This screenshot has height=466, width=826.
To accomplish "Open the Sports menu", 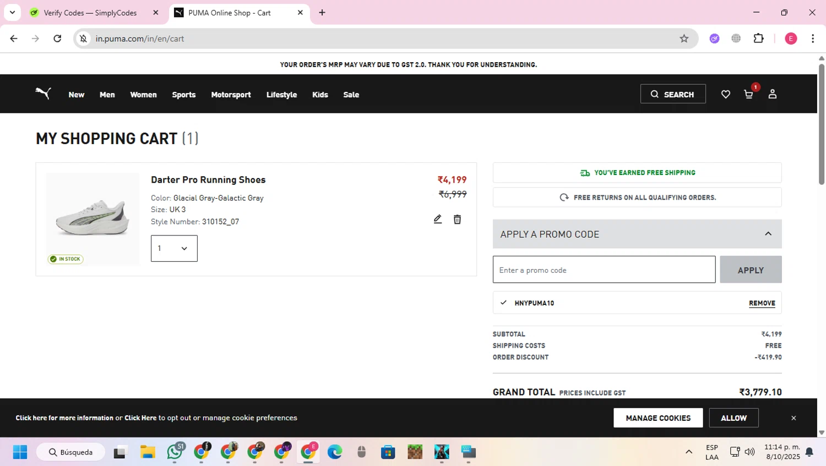I will pos(184,95).
